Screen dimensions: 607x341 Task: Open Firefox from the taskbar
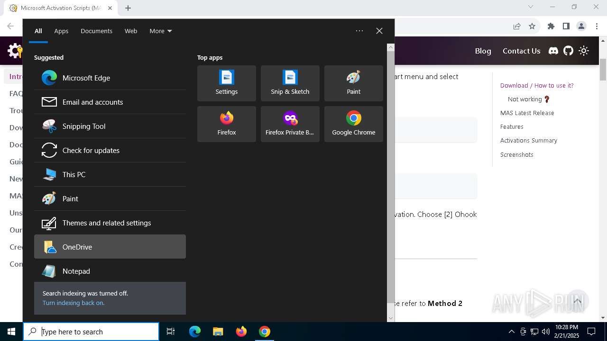click(x=241, y=332)
